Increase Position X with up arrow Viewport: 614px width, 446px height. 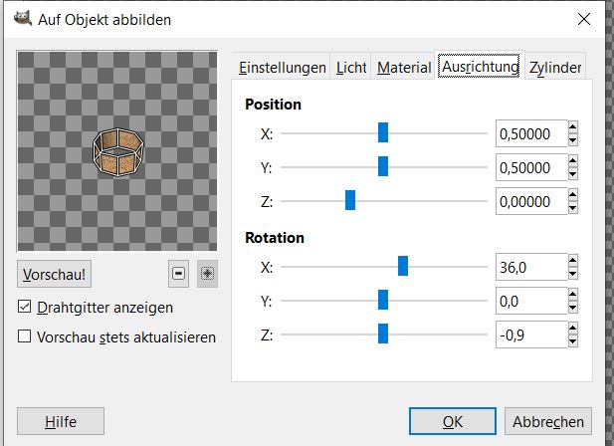(x=573, y=126)
